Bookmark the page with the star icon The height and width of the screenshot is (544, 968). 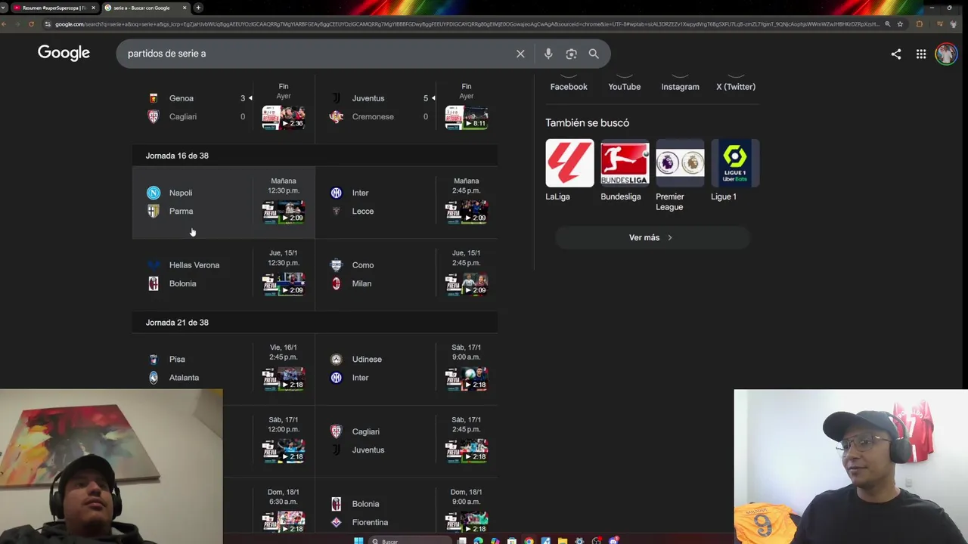point(900,24)
